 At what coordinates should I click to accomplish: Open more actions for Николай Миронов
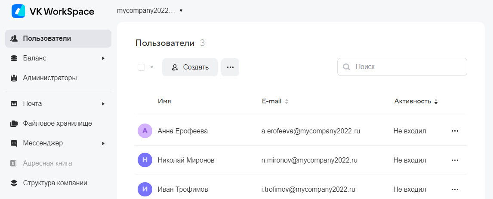pos(455,160)
